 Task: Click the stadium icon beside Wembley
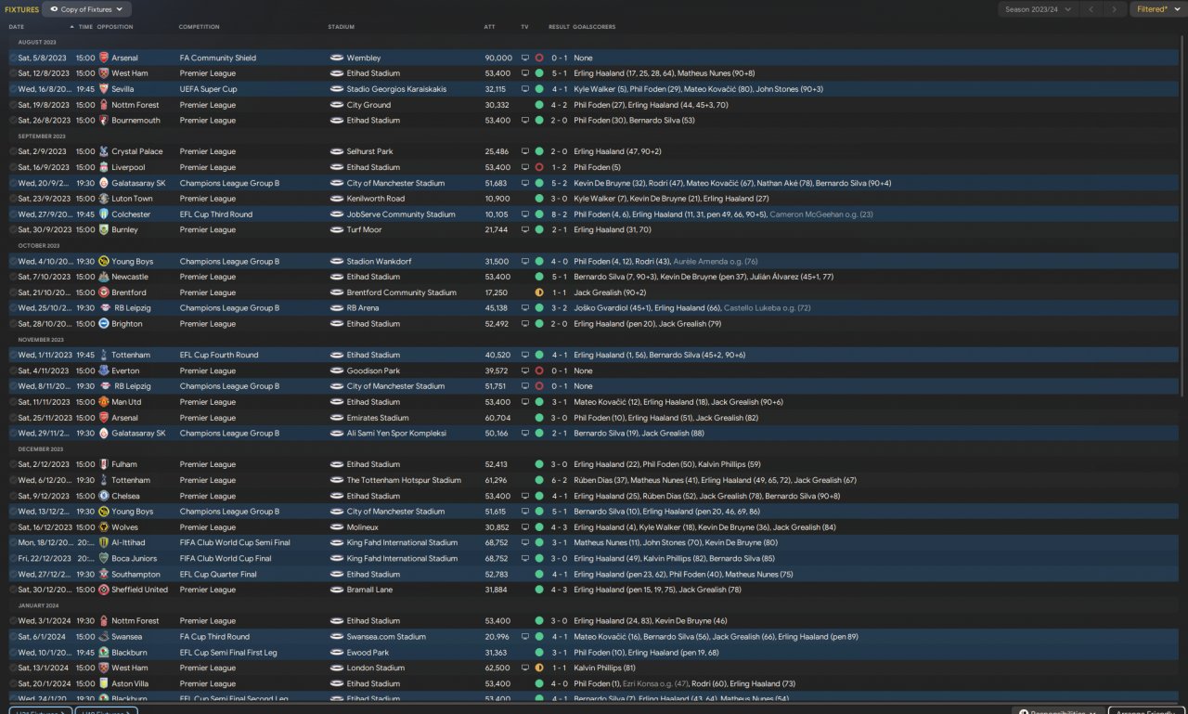pos(337,58)
